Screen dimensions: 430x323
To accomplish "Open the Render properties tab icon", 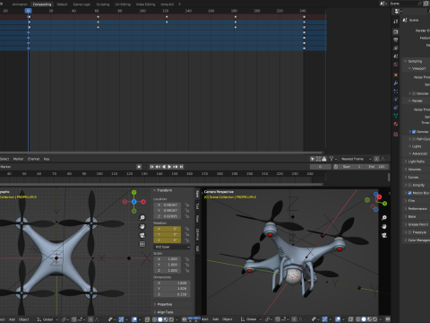I will coord(396,31).
